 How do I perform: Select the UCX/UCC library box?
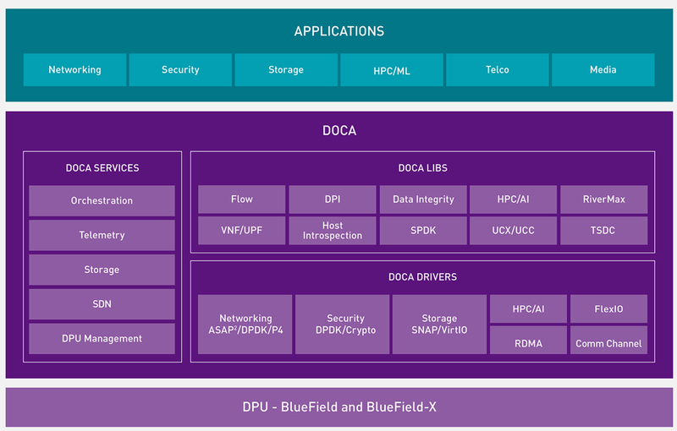514,231
